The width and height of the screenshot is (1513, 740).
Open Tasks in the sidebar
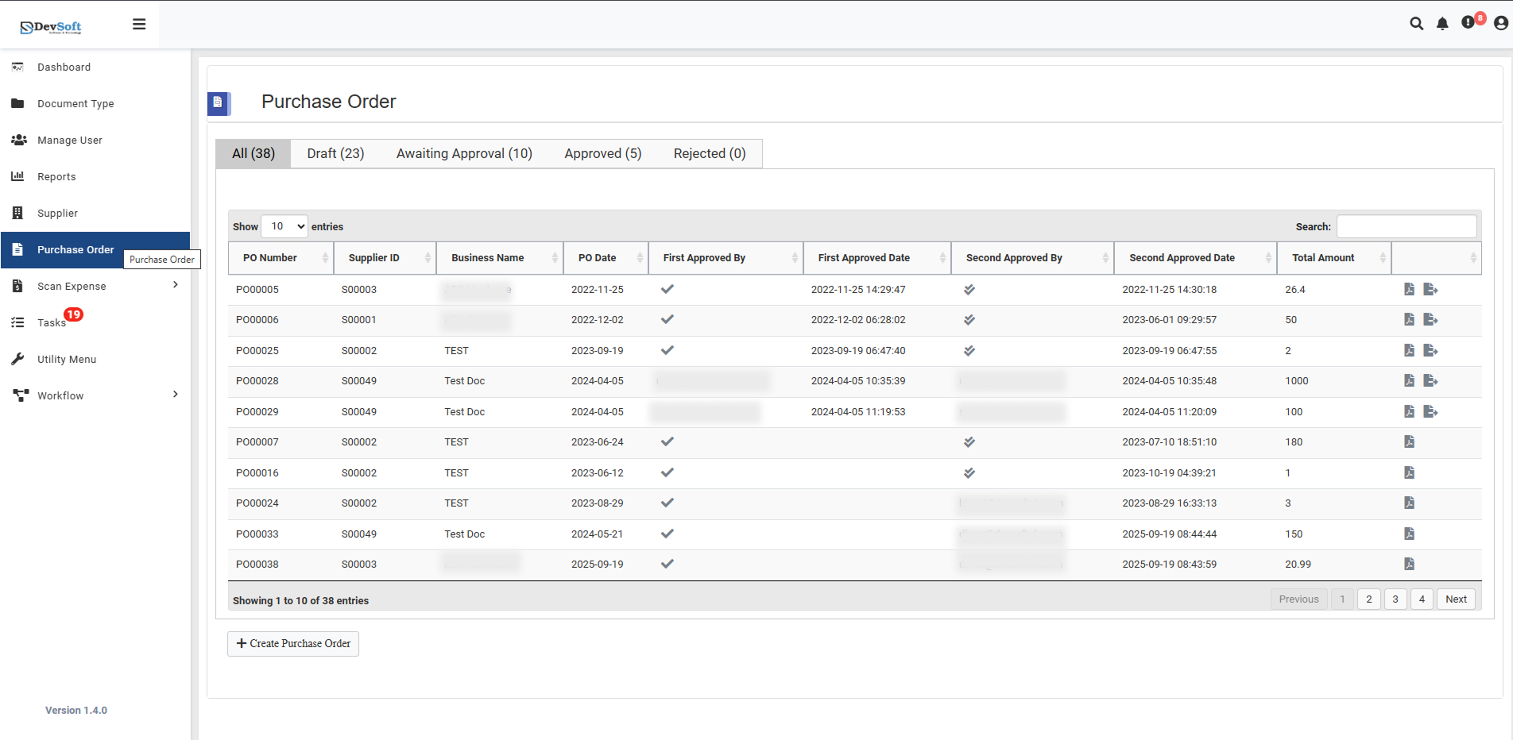point(52,322)
